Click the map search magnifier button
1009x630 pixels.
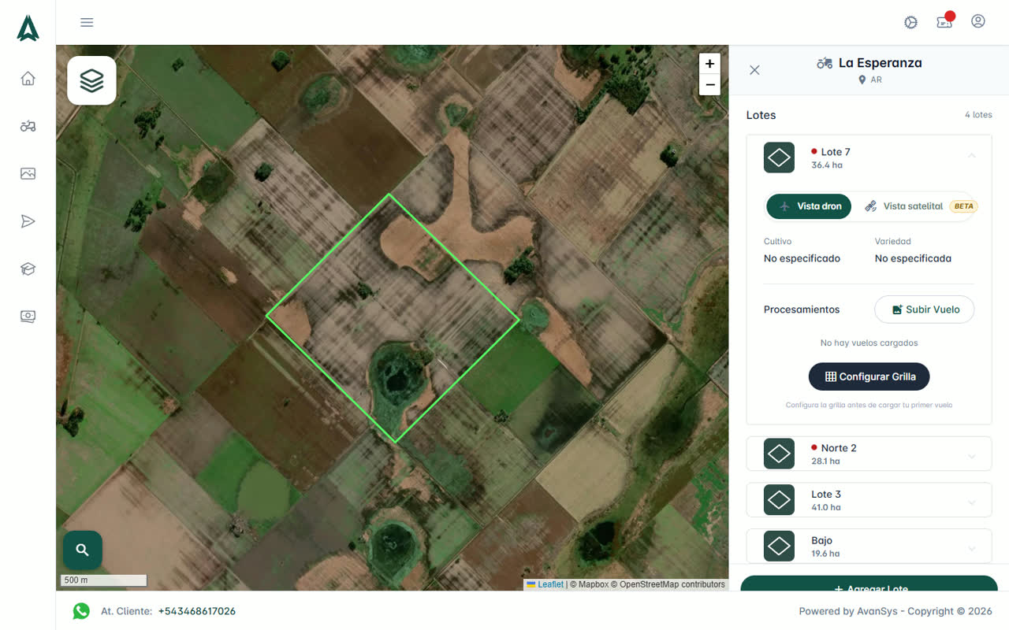[83, 550]
